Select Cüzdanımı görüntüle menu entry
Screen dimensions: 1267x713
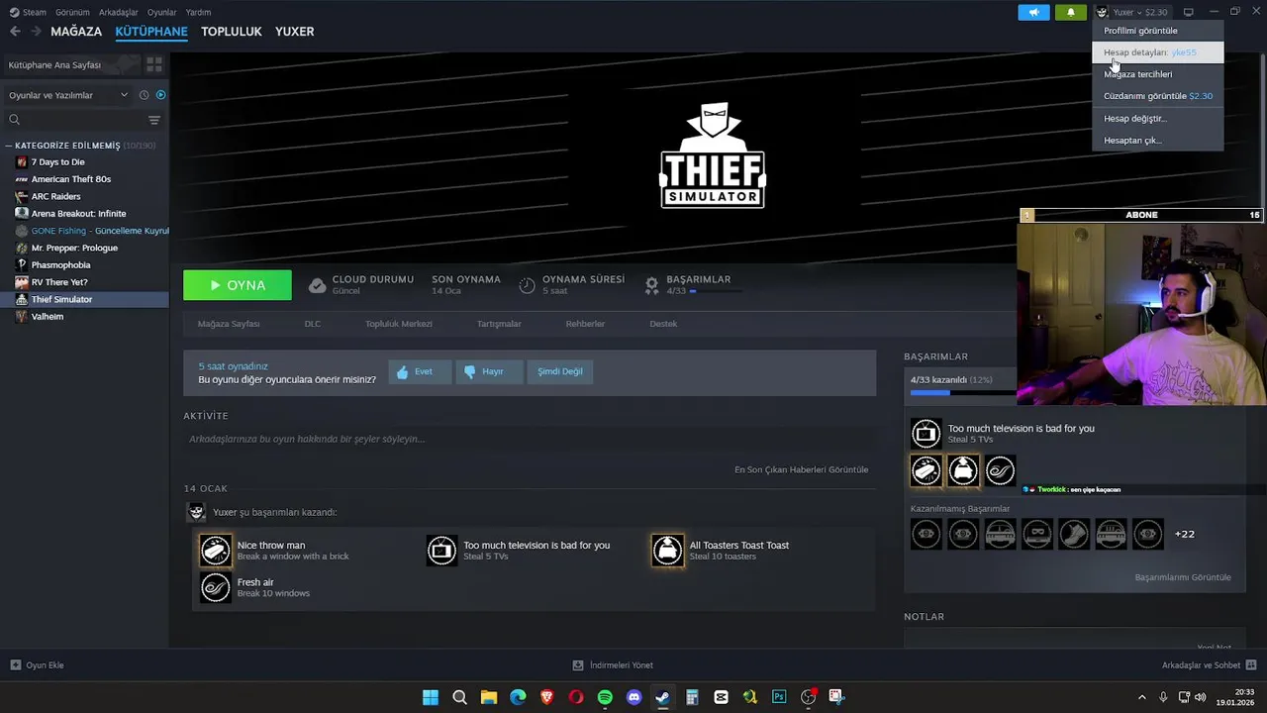click(x=1157, y=96)
